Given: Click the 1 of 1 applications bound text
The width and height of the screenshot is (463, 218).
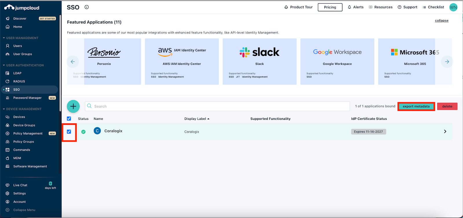Looking at the screenshot, I should 375,106.
